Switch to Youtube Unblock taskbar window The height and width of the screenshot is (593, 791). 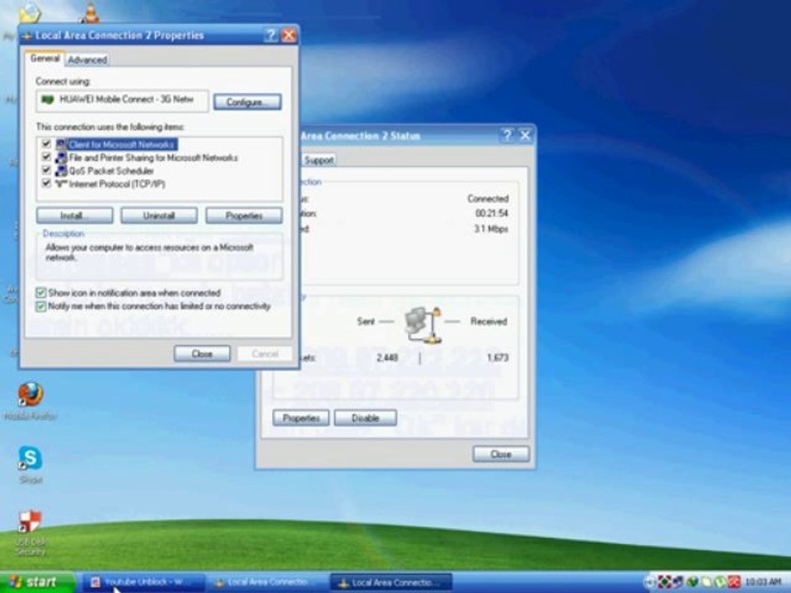(x=143, y=582)
